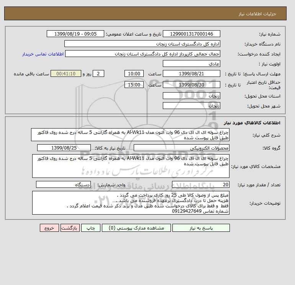Click response deadline time 10:00
Image resolution: width=295 pixels, height=285 pixels.
pos(134,74)
